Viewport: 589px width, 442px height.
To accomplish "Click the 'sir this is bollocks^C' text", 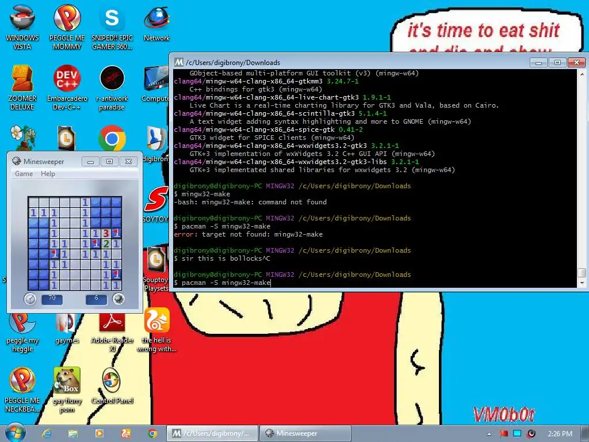I will (x=225, y=258).
